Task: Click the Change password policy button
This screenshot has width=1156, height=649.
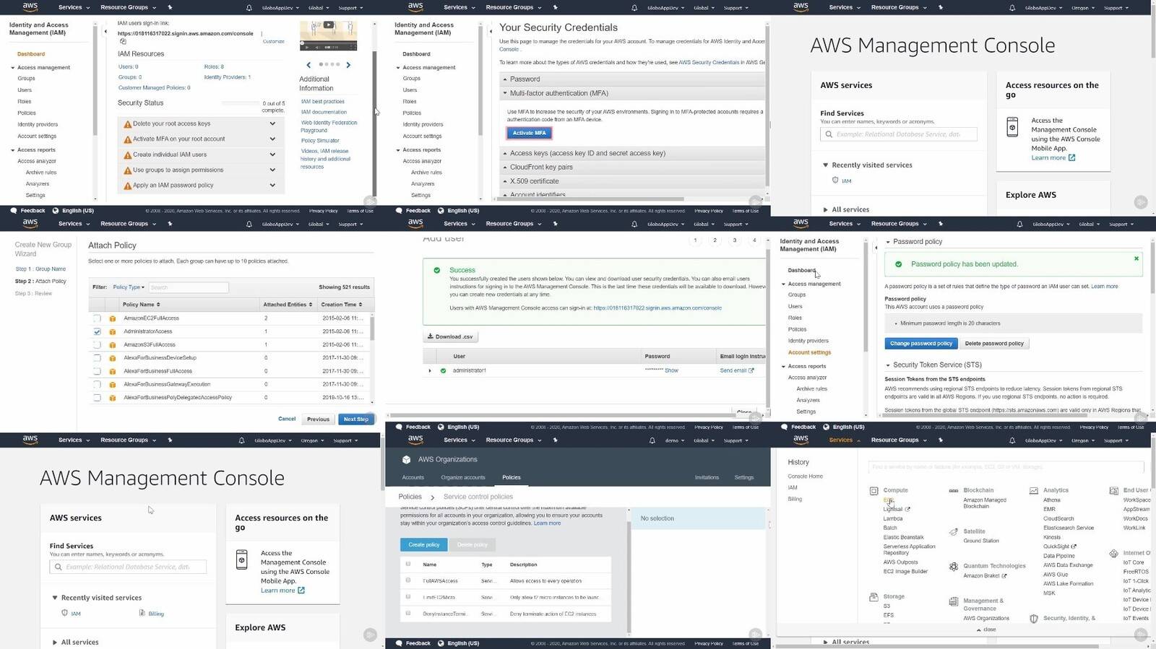Action: tap(921, 344)
